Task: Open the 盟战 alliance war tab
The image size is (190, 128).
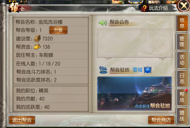Action: pyautogui.click(x=182, y=116)
